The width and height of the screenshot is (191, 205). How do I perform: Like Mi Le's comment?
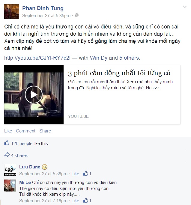75,201
